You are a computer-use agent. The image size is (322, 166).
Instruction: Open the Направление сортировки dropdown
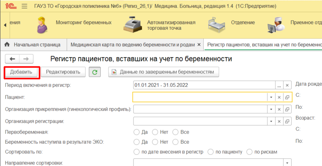[287, 163]
